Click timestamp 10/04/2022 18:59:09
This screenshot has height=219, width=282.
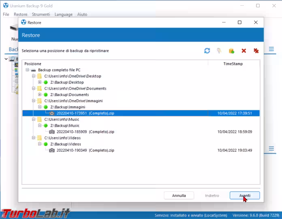pyautogui.click(x=235, y=132)
